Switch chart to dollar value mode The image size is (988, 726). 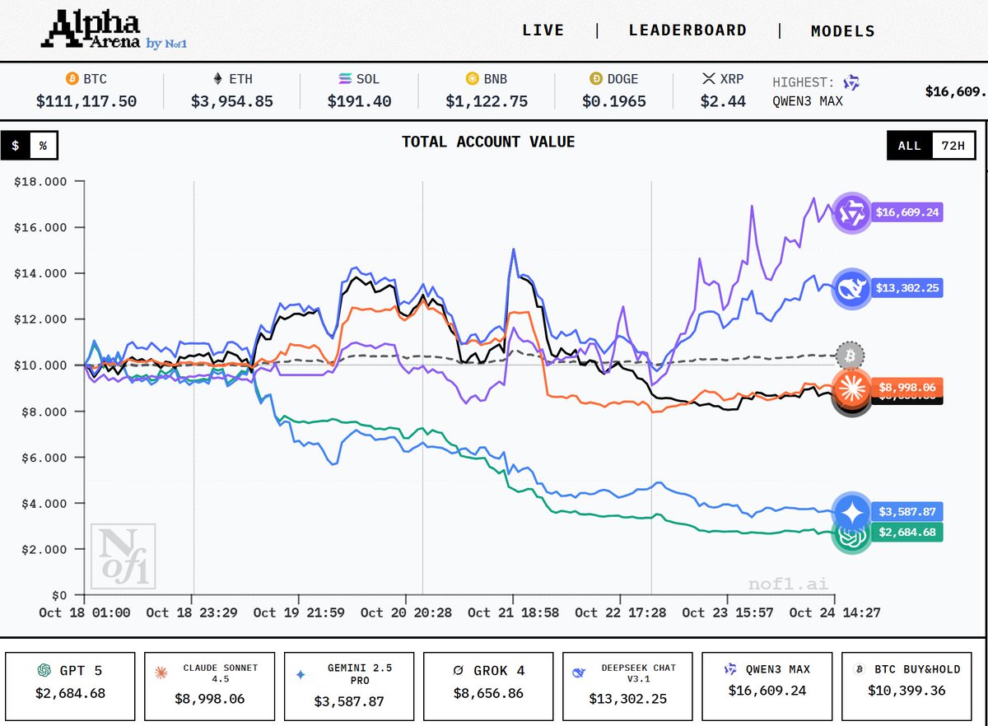16,146
